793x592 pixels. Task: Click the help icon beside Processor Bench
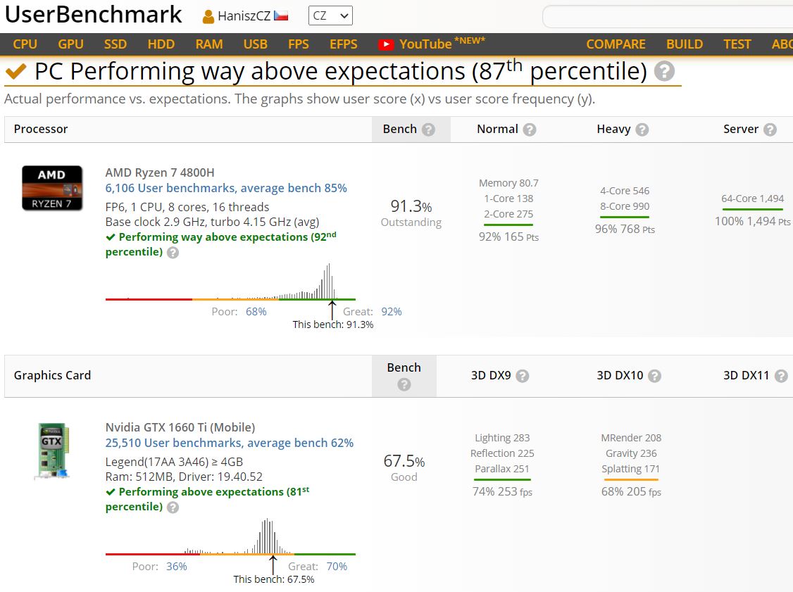coord(428,130)
